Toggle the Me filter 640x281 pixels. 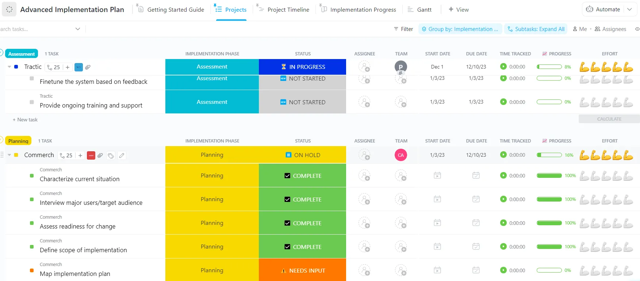(x=580, y=29)
